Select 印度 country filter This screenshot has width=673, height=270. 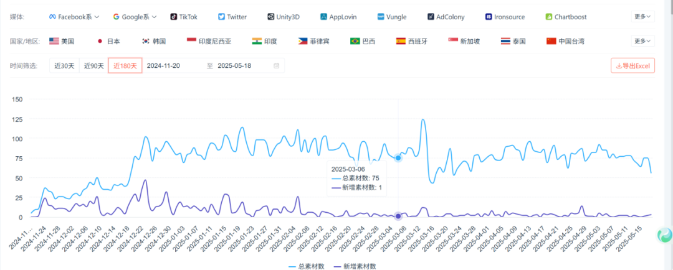264,42
